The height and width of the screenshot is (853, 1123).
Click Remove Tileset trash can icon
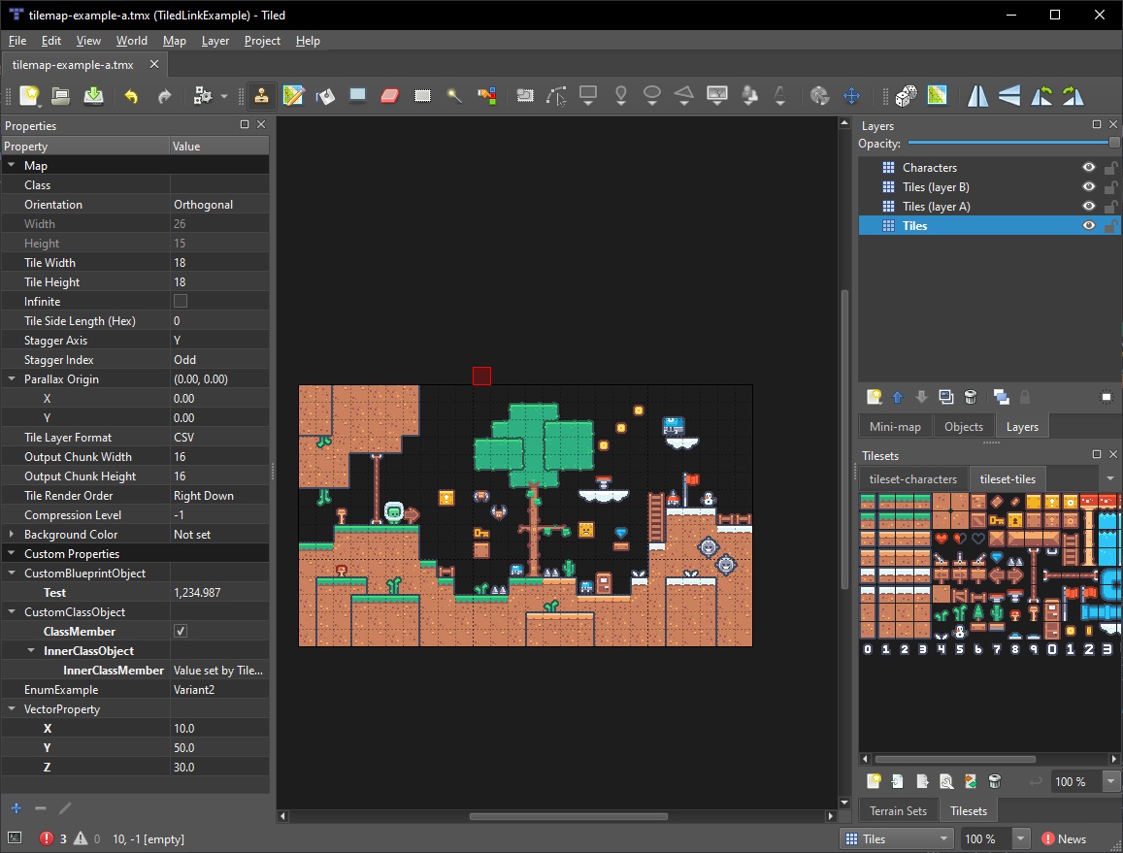click(x=994, y=781)
